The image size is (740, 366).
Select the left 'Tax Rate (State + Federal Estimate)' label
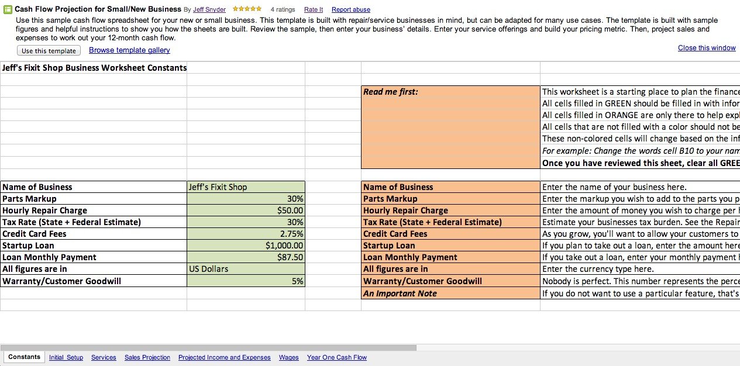point(94,222)
